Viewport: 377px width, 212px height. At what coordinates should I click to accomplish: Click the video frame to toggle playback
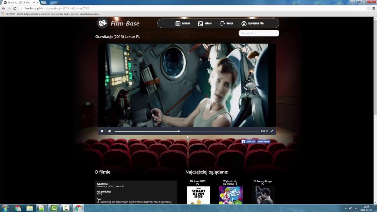pyautogui.click(x=187, y=85)
